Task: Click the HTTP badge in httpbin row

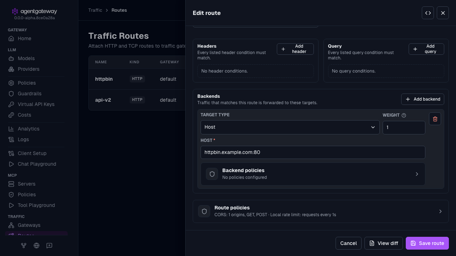Action: 137,79
